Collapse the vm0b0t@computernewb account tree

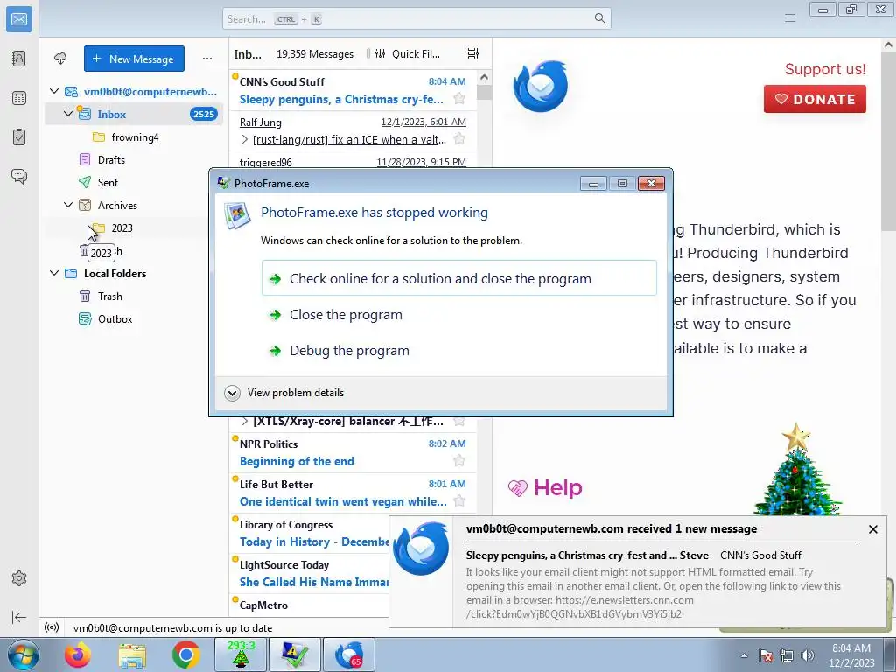(54, 91)
